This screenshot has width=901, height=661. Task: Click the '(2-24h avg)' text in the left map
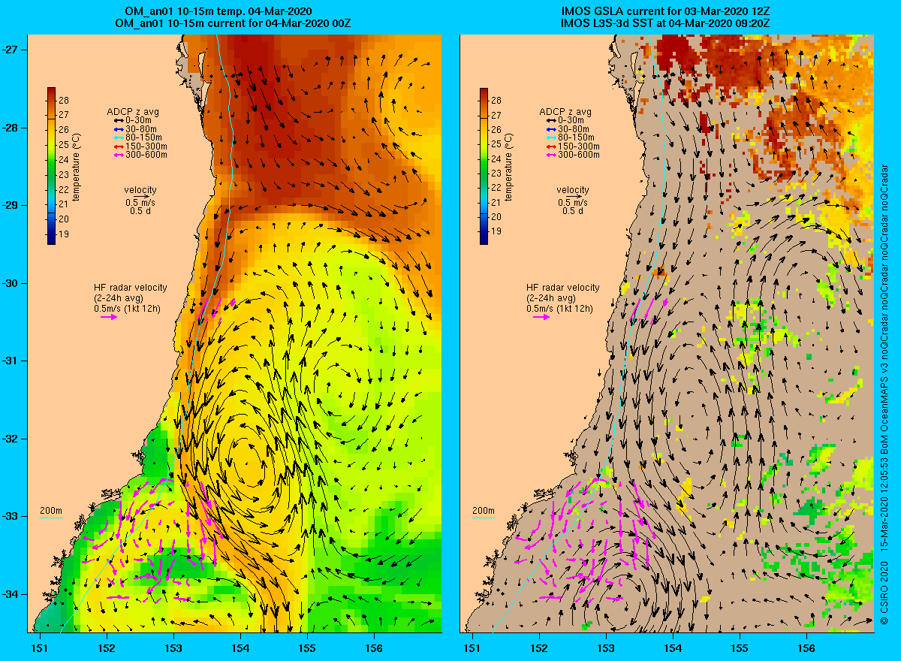click(117, 298)
